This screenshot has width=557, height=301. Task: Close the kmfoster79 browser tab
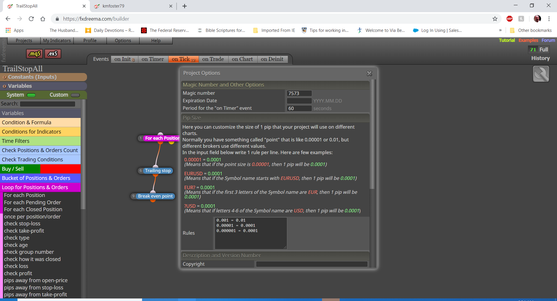[x=171, y=6]
